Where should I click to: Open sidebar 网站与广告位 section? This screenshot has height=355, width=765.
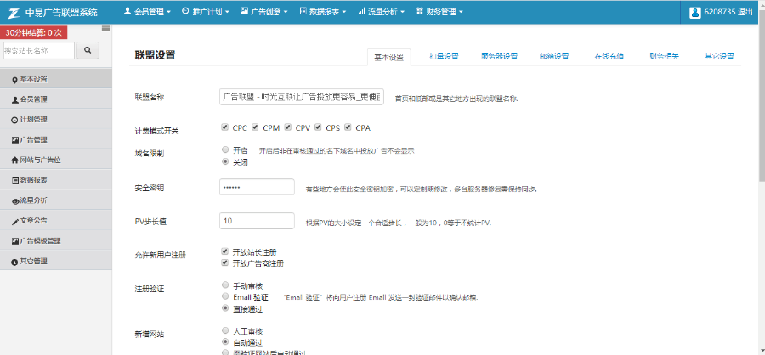click(55, 160)
